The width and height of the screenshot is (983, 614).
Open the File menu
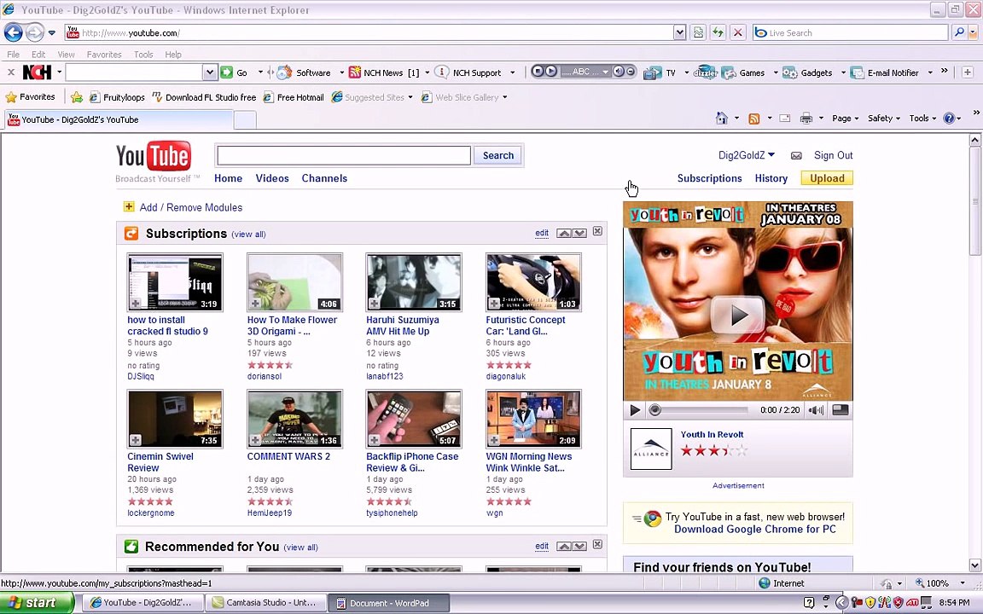[13, 55]
